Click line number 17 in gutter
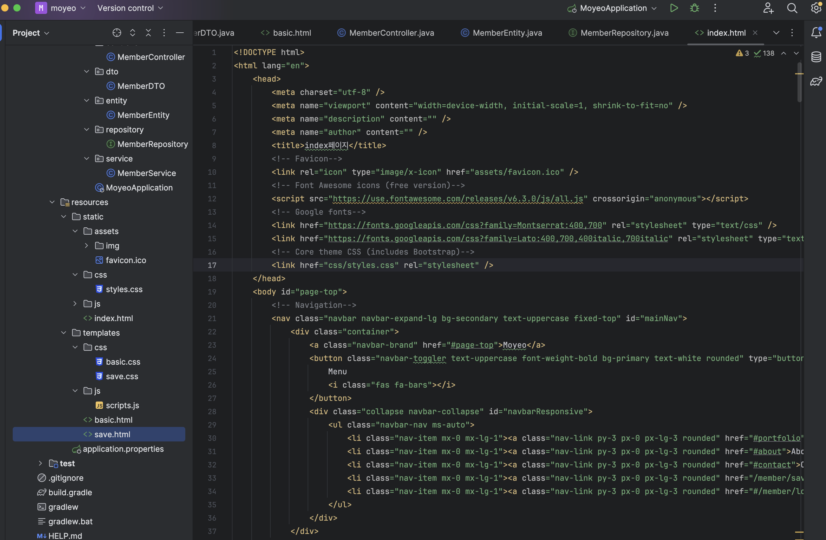Viewport: 826px width, 540px height. [212, 265]
